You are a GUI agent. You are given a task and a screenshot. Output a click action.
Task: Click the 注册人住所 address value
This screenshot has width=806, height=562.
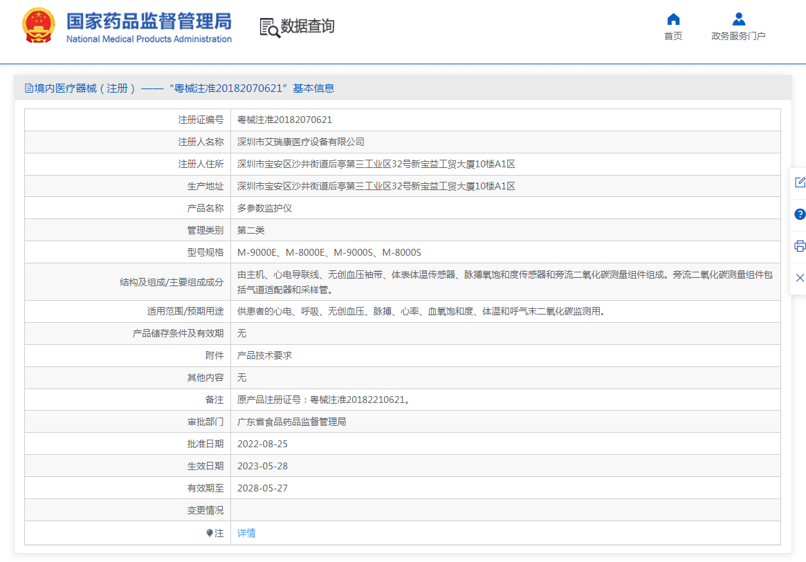coord(376,164)
